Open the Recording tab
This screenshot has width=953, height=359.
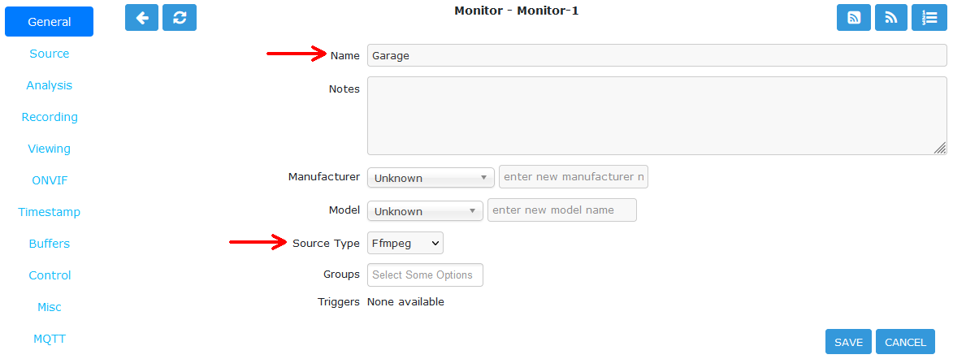tap(50, 117)
